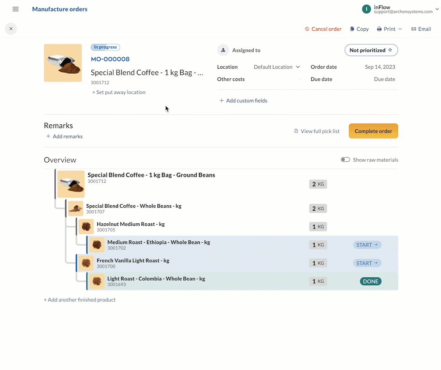
Task: Click the View full pick list icon
Action: pos(296,131)
